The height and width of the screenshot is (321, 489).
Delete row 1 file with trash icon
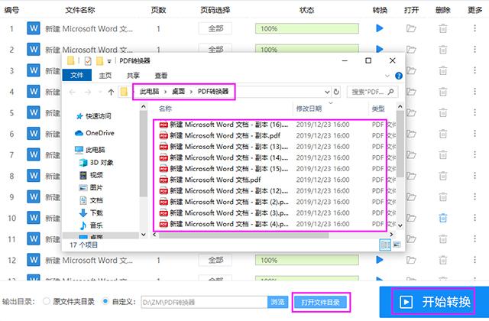pos(443,29)
